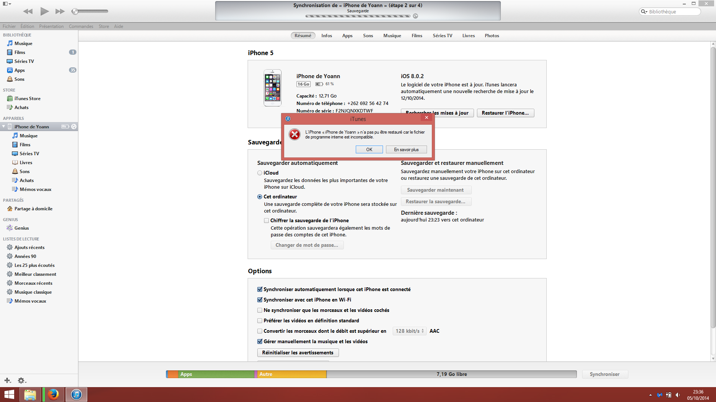
Task: Select Livres book icon under device
Action: pyautogui.click(x=15, y=163)
